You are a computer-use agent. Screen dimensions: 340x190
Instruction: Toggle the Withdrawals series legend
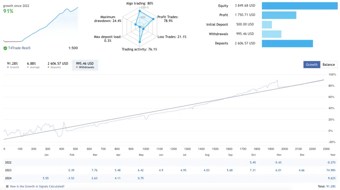(x=85, y=65)
